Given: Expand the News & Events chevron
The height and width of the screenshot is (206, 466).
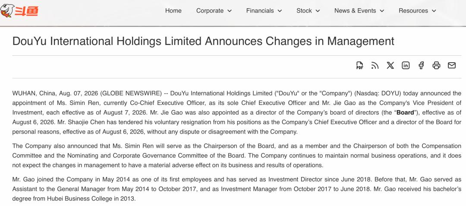Looking at the screenshot, I should click(382, 11).
